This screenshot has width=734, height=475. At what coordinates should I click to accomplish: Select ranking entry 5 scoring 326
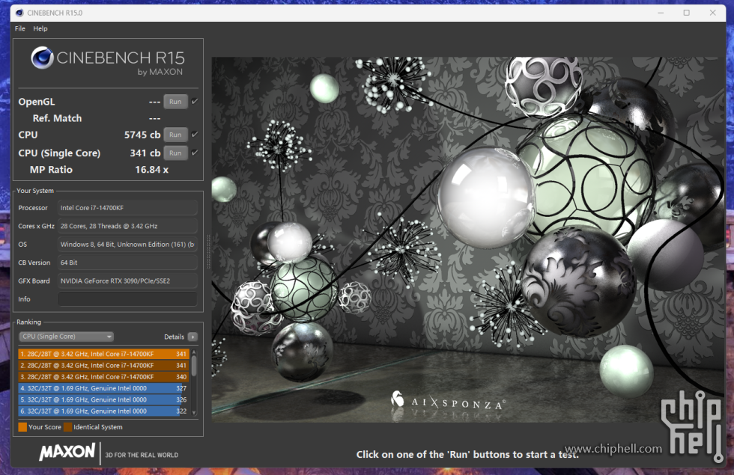(103, 399)
